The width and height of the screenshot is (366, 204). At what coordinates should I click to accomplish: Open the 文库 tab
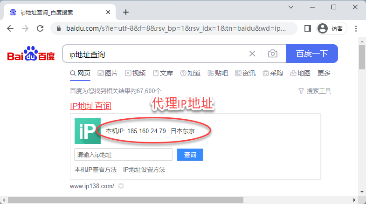pyautogui.click(x=163, y=73)
